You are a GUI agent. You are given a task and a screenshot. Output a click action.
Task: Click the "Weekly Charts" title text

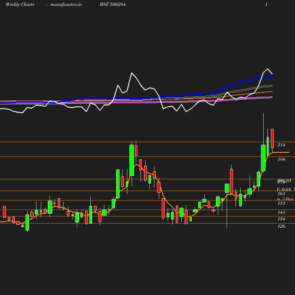20,4
